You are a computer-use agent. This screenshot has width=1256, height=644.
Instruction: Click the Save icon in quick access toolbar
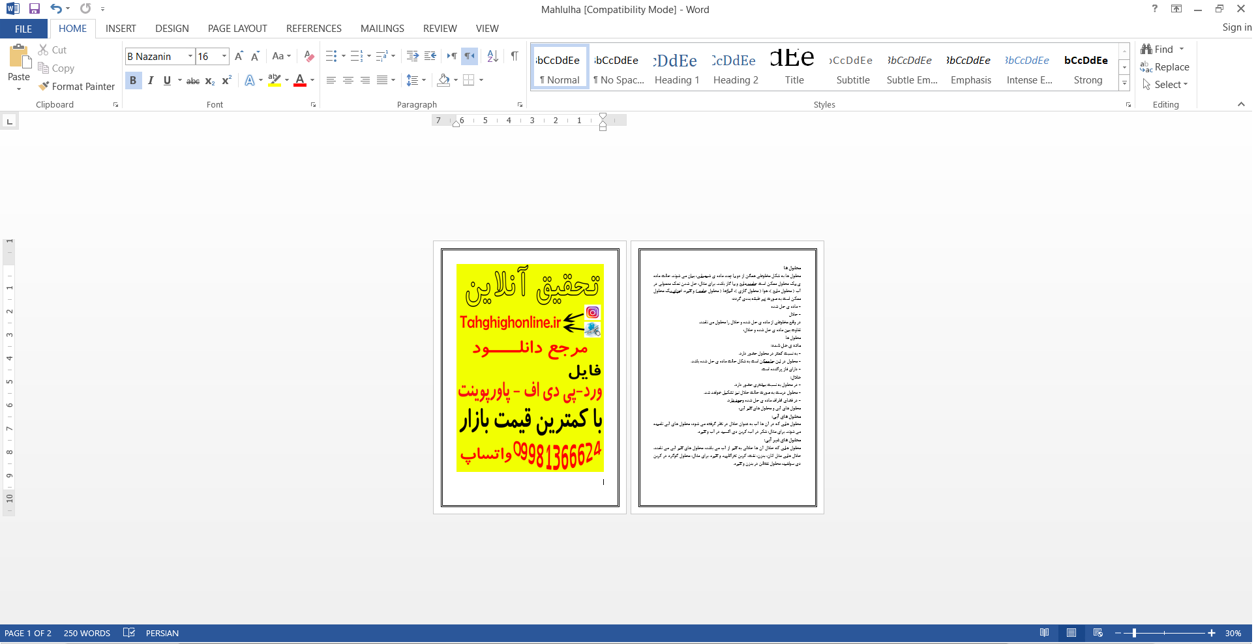click(x=35, y=8)
